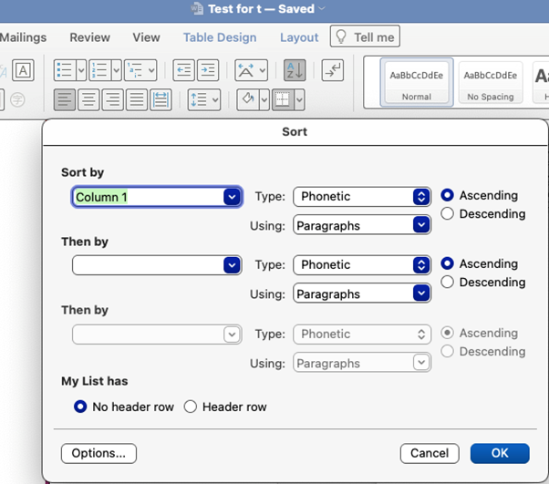The image size is (549, 484).
Task: Switch to the Layout tab
Action: coord(299,37)
